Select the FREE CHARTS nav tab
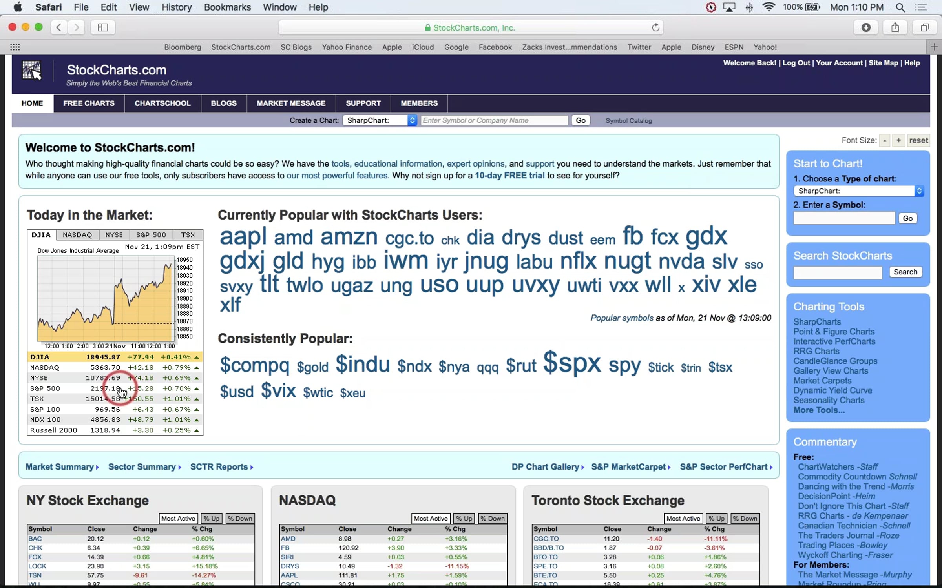Image resolution: width=942 pixels, height=588 pixels. coord(89,103)
